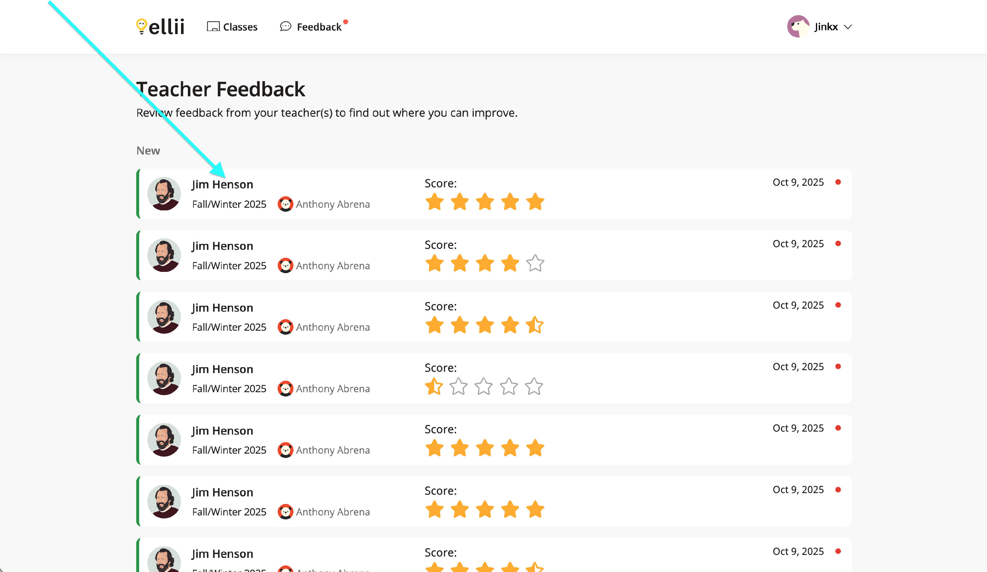Click Anthony Abrena panda avatar in second row

point(286,266)
